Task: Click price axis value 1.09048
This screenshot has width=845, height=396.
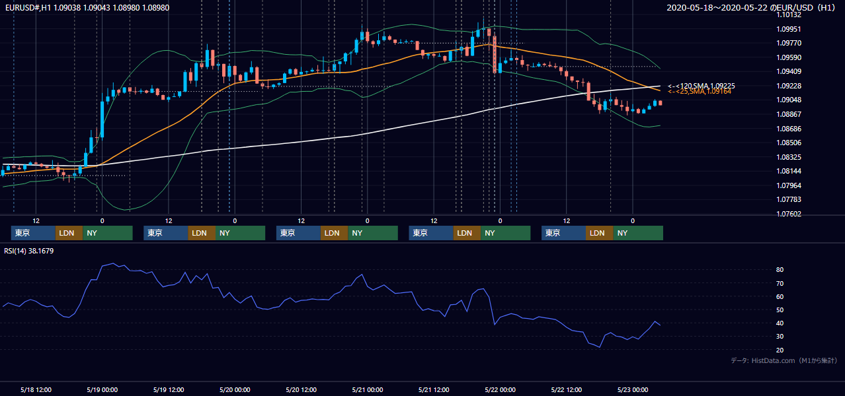Action: [x=789, y=100]
